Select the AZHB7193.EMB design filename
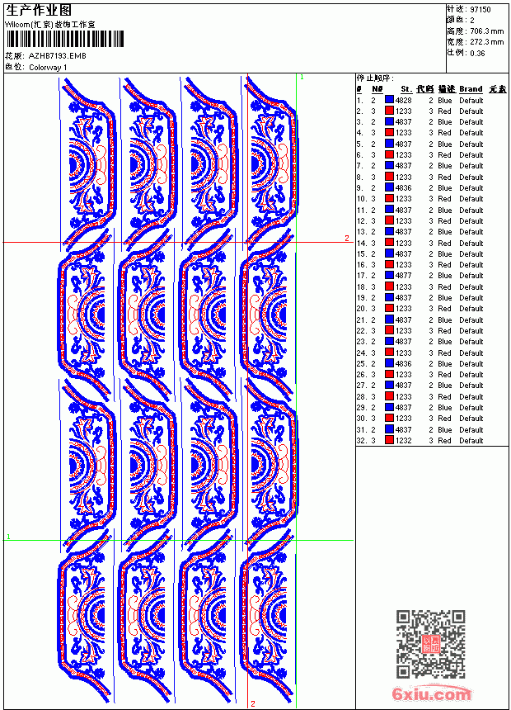511x710 pixels. (57, 55)
